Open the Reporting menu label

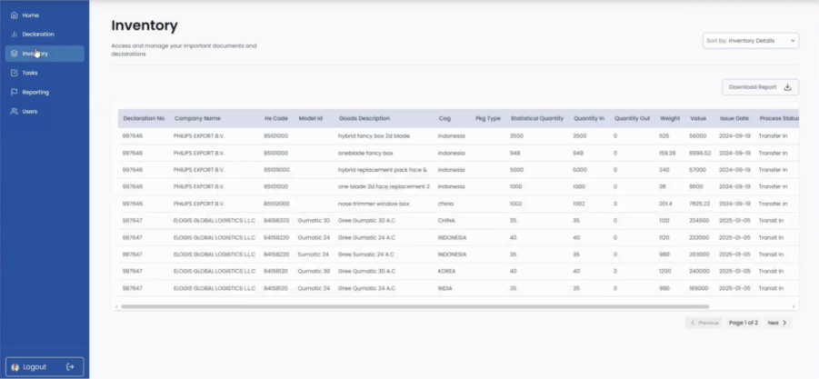[35, 92]
